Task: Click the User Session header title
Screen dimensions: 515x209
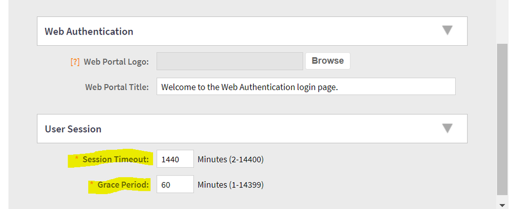Action: click(x=73, y=129)
